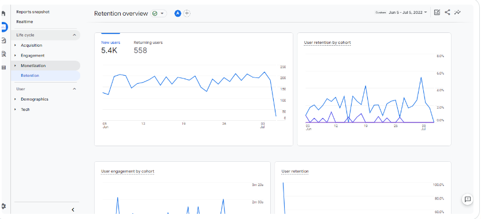481x219 pixels.
Task: Click the All Users segment badge A
Action: (178, 13)
